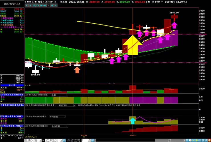Click GO button next to date range
The image size is (211, 142).
(64, 140)
